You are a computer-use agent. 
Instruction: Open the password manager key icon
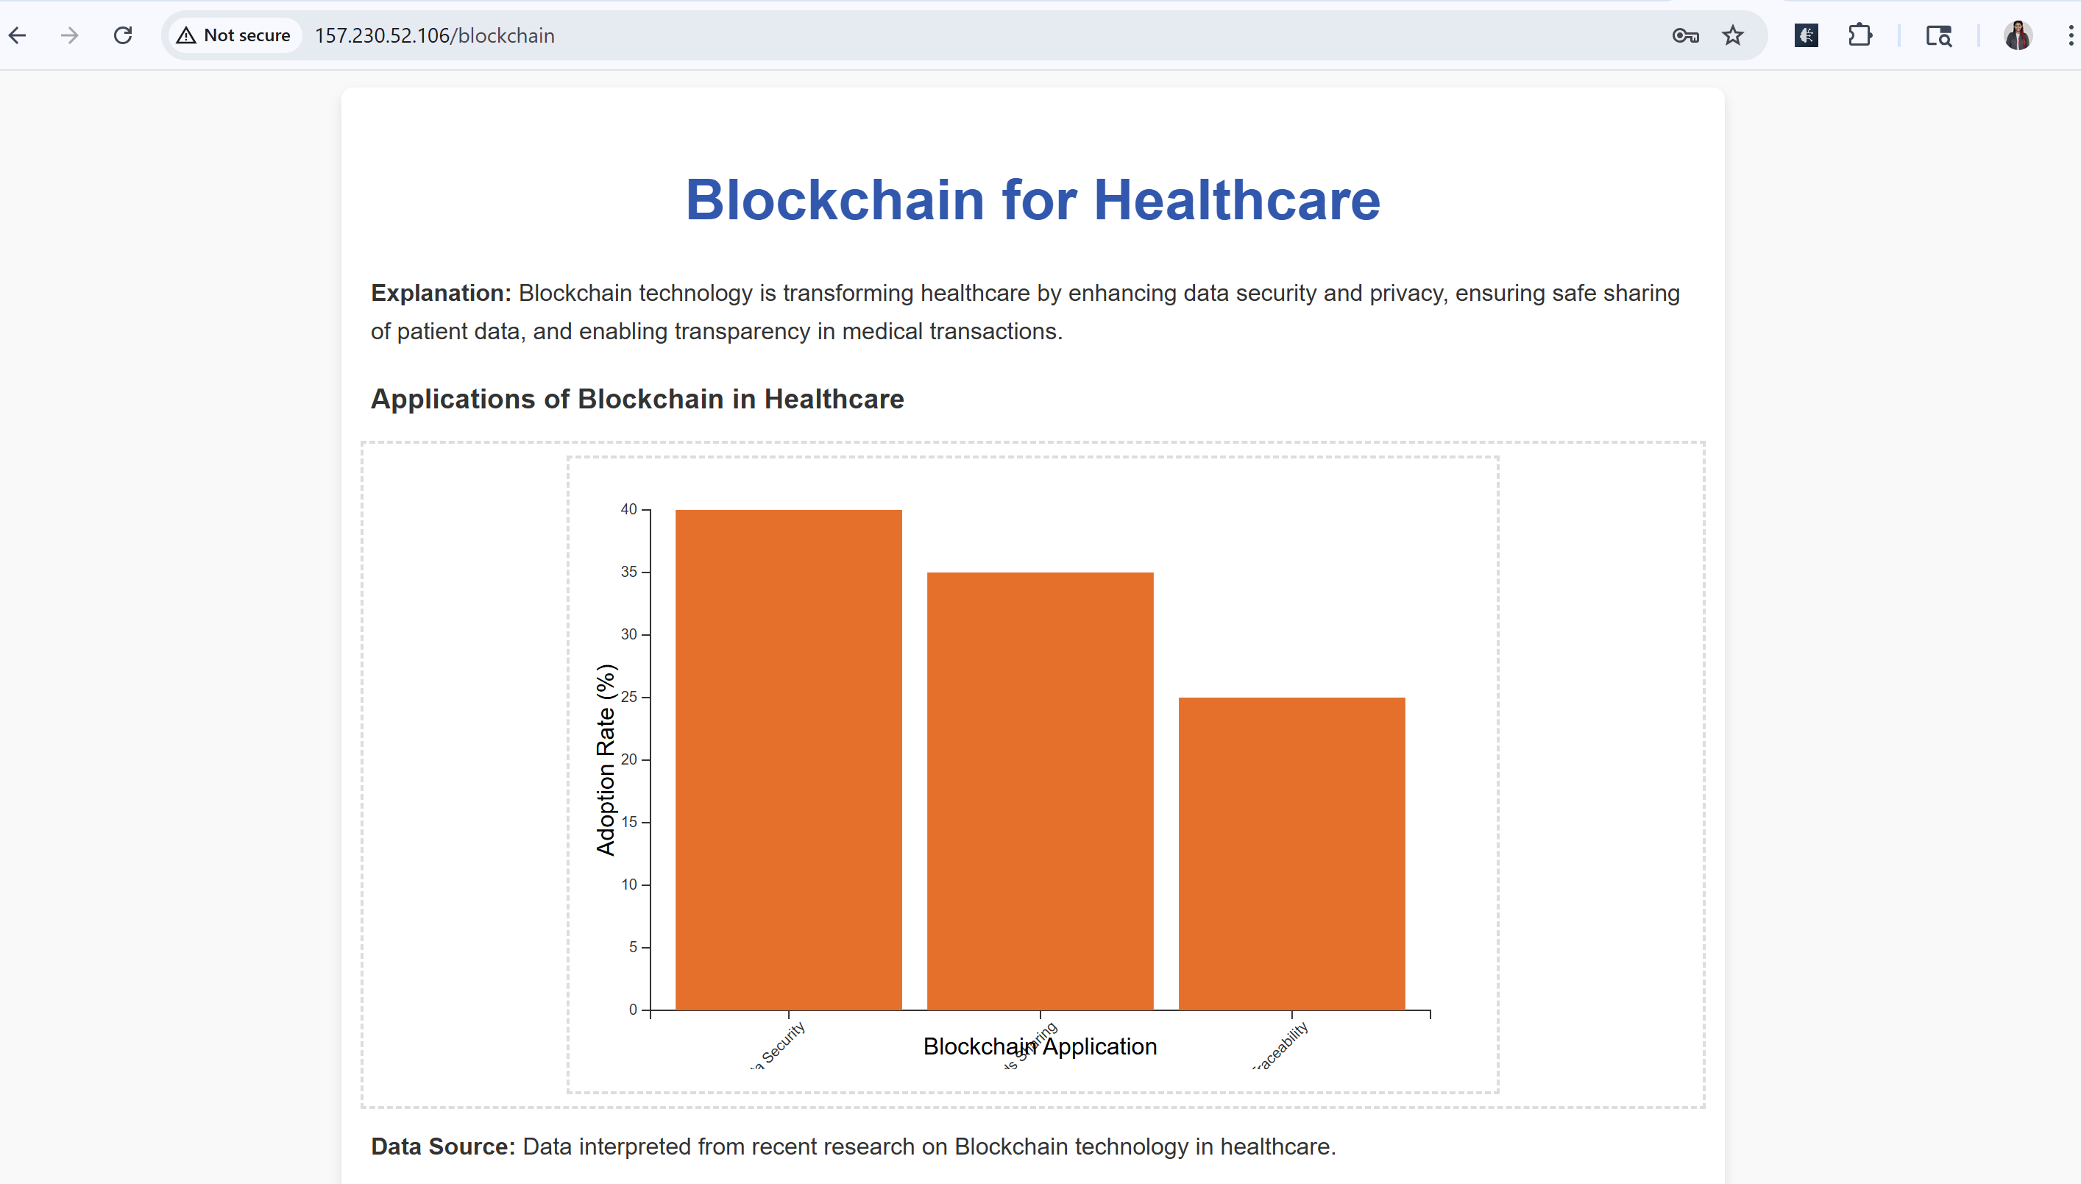1686,36
